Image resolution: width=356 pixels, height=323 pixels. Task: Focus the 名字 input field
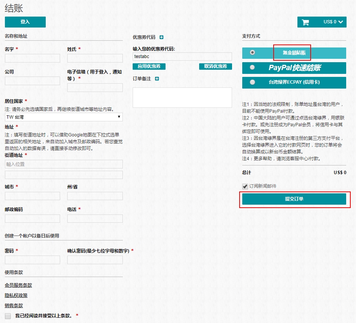pos(33,58)
